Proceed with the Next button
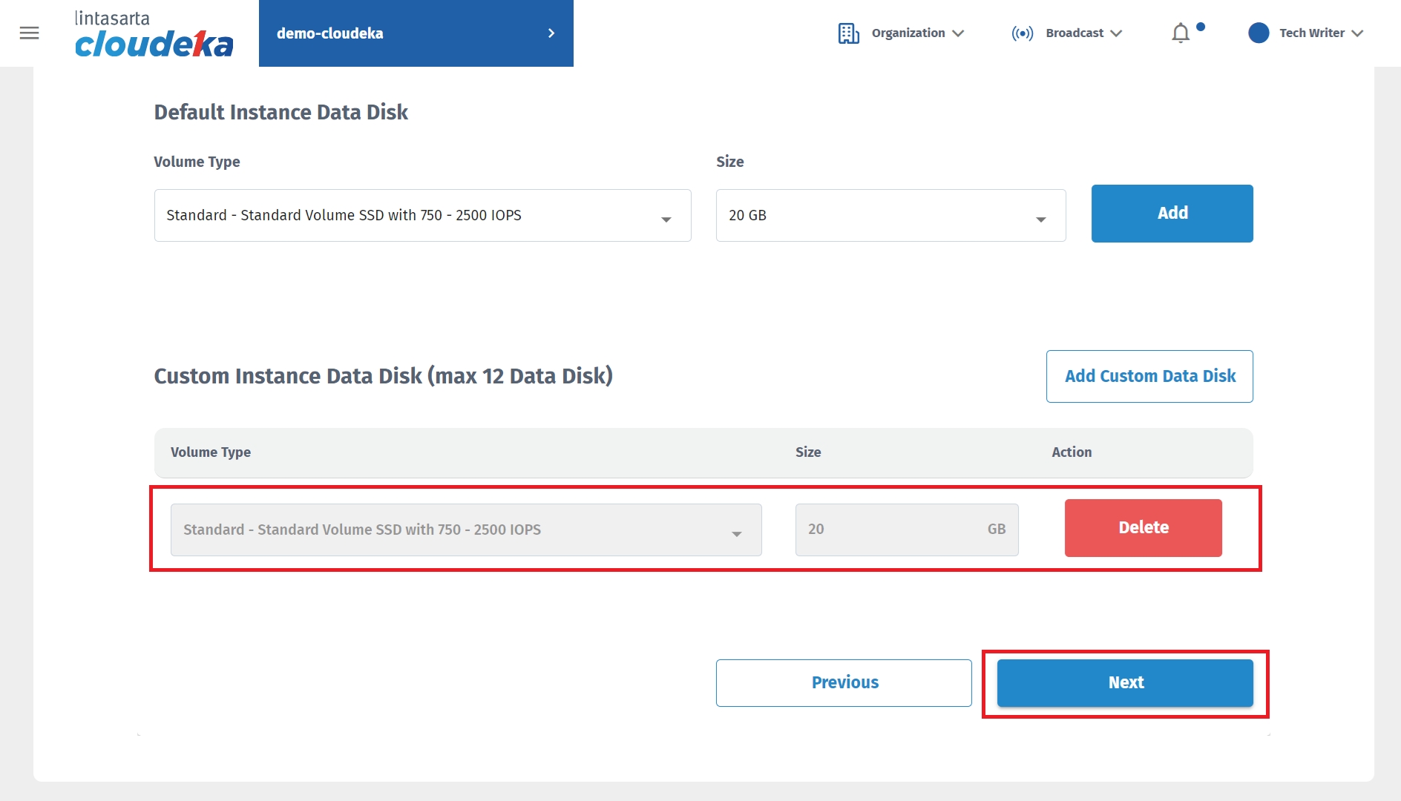Screen dimensions: 1401x801 click(x=1125, y=682)
